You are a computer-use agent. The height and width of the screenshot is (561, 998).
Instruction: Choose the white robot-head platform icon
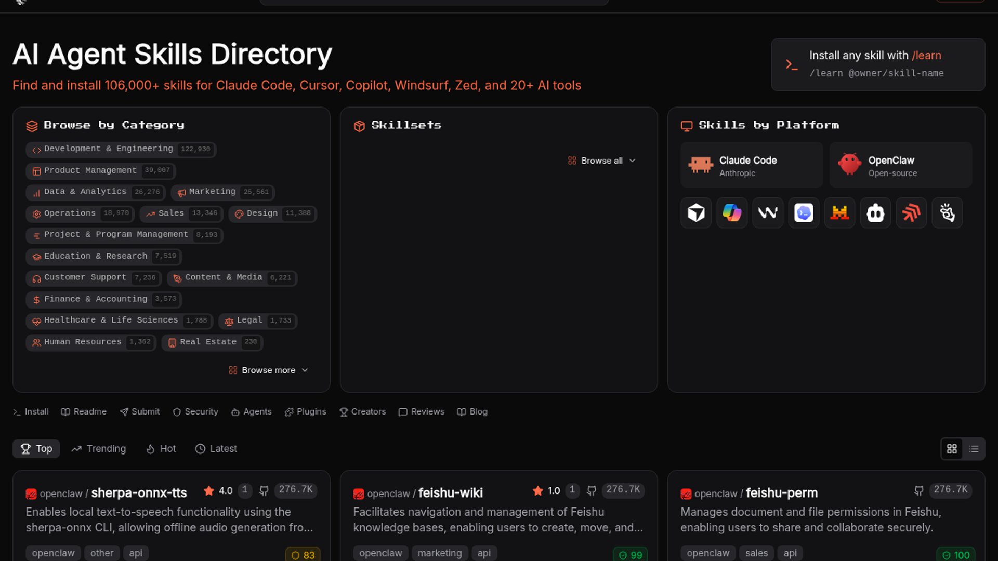coord(875,213)
